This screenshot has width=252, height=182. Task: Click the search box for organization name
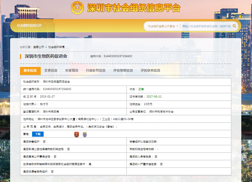(x=206, y=26)
